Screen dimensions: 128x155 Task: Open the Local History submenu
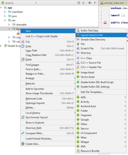coord(48,113)
